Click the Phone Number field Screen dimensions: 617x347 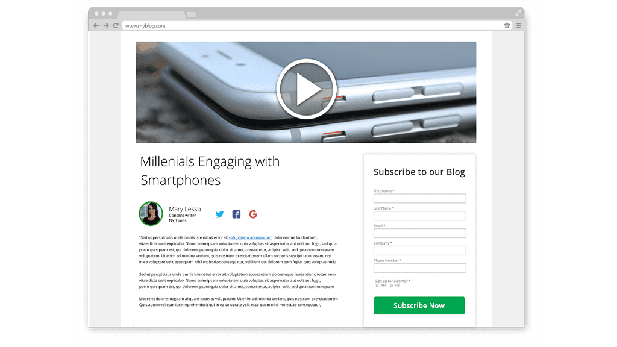(420, 268)
